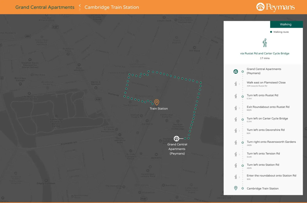Click walker icon beside Walk east on Flamsteed Close
The width and height of the screenshot is (307, 203).
click(x=236, y=84)
